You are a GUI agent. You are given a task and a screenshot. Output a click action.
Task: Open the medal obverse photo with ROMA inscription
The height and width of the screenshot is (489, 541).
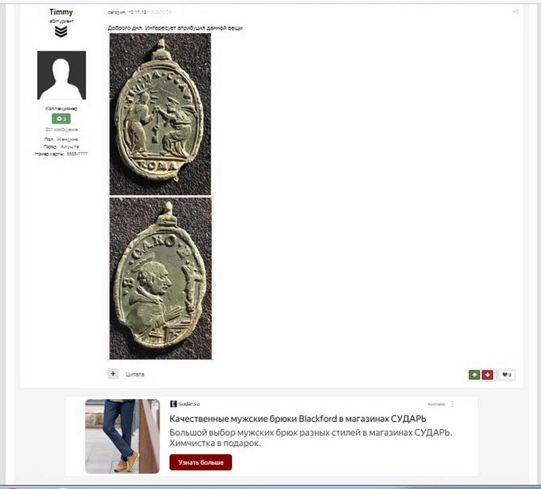(x=160, y=114)
